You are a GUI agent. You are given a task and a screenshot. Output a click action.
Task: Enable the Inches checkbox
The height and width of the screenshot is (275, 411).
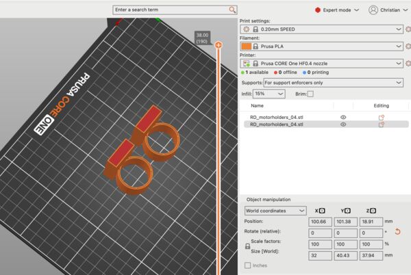pos(247,265)
